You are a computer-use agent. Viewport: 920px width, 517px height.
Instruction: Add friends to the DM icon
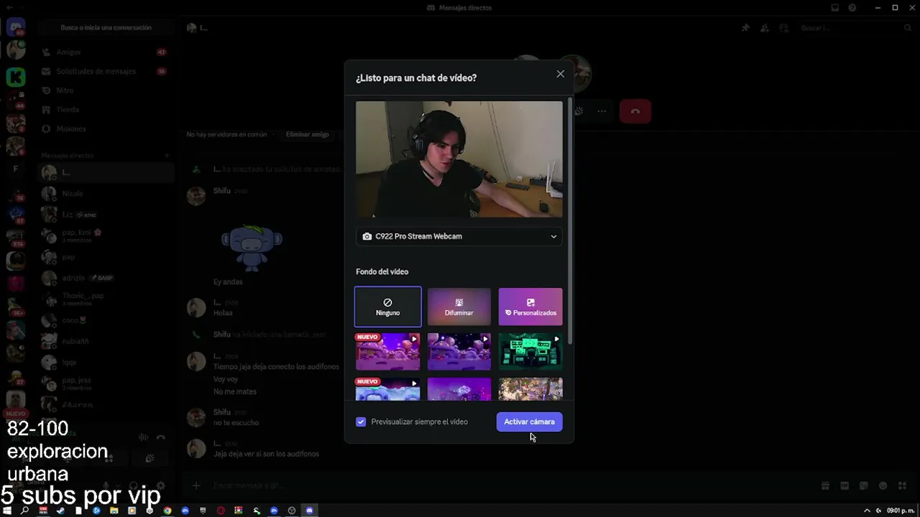764,28
